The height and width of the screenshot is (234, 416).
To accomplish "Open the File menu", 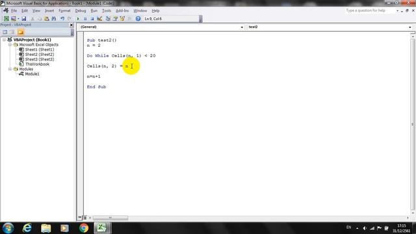I will pyautogui.click(x=14, y=10).
